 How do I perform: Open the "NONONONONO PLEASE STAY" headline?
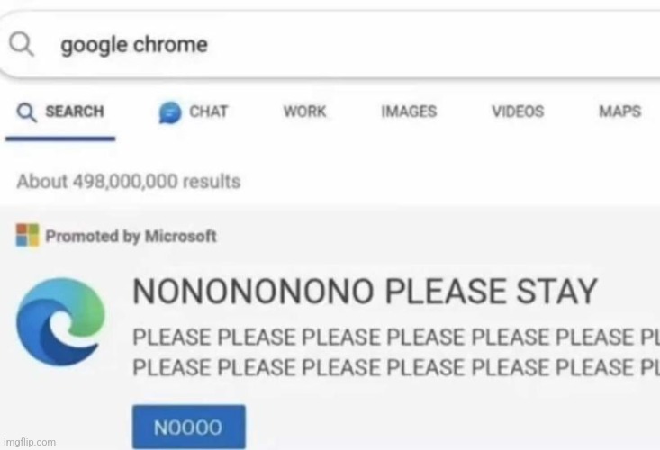click(x=365, y=292)
